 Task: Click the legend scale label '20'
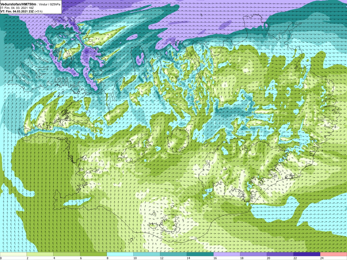268,258
